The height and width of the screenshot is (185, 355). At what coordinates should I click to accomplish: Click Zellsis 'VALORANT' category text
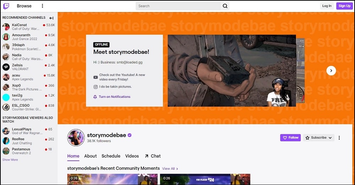20,69
